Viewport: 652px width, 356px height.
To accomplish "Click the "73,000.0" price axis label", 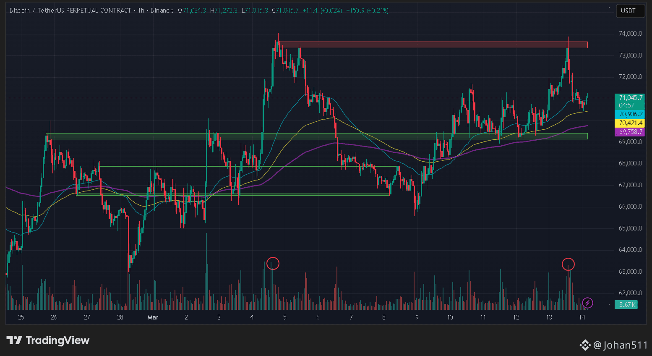I will pos(630,55).
